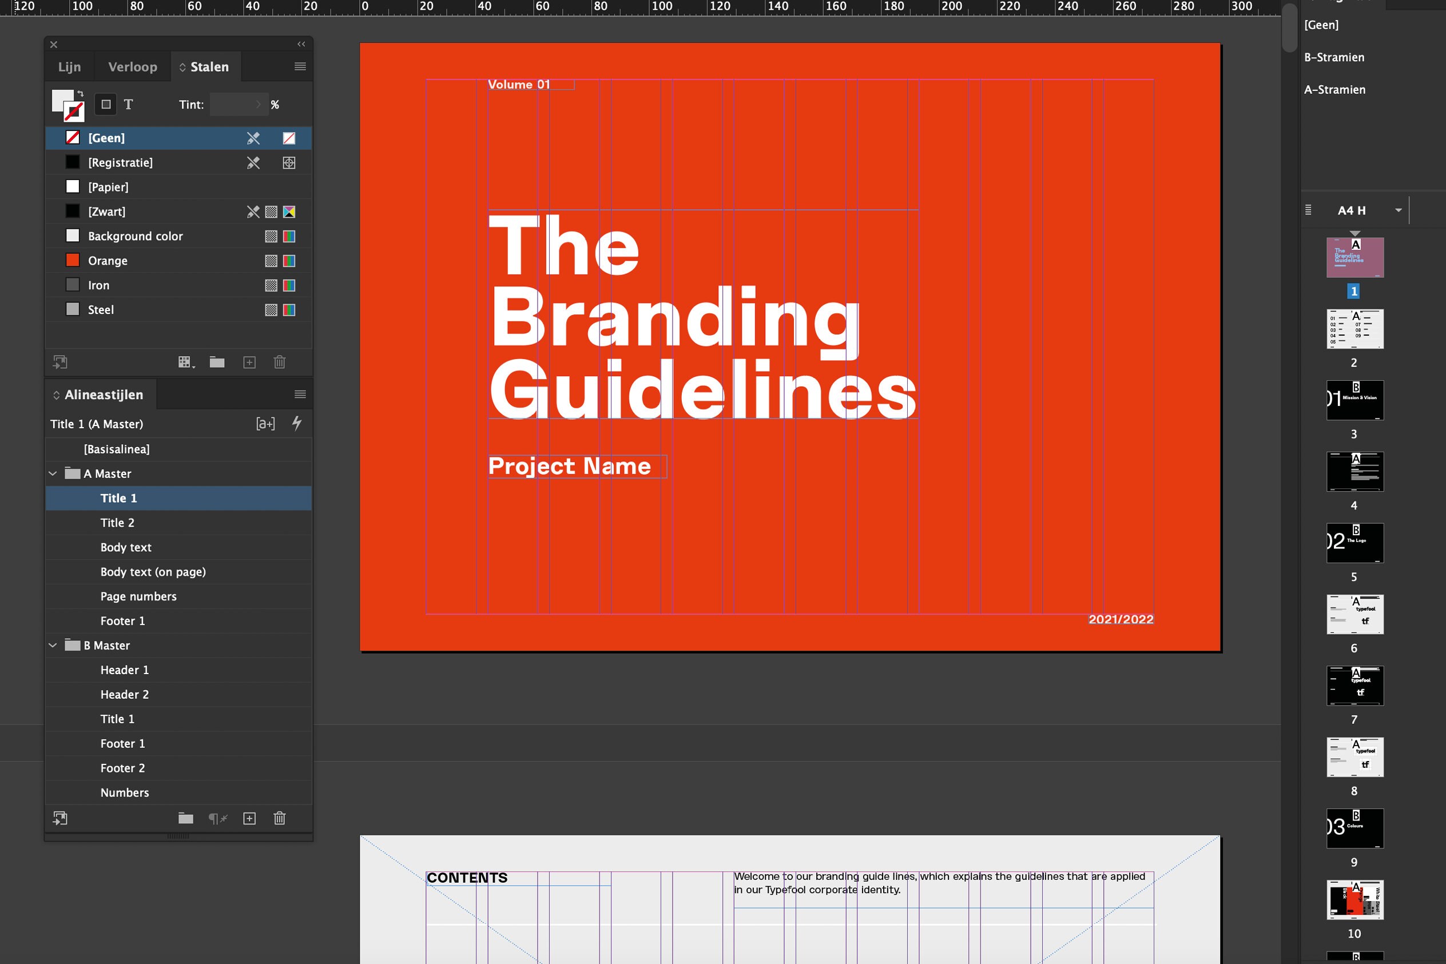Select the 'Formatting affects text' T icon
The width and height of the screenshot is (1446, 964).
[129, 105]
